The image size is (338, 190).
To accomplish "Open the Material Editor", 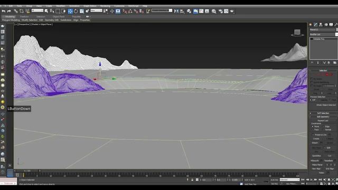I will pos(213,11).
